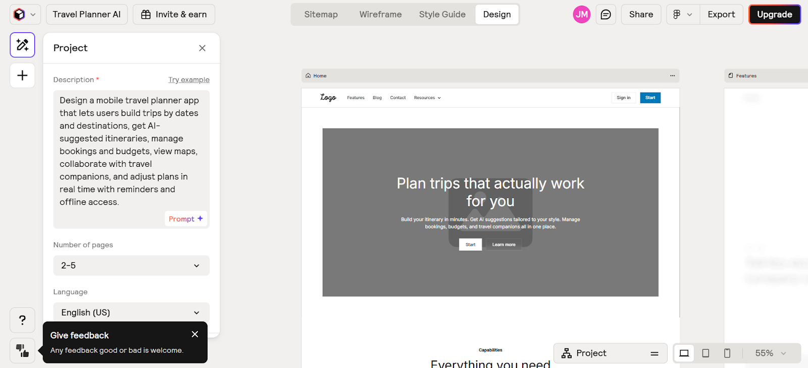Open the AI magic wand panel
Viewport: 808px width, 368px height.
coord(22,45)
